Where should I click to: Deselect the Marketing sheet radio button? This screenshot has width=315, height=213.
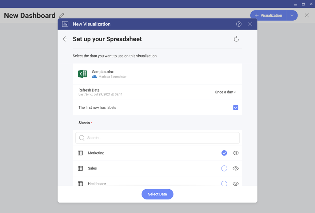224,153
